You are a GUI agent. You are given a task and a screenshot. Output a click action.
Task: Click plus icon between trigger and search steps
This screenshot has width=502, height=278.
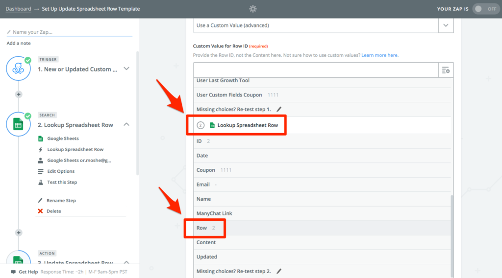(x=19, y=94)
